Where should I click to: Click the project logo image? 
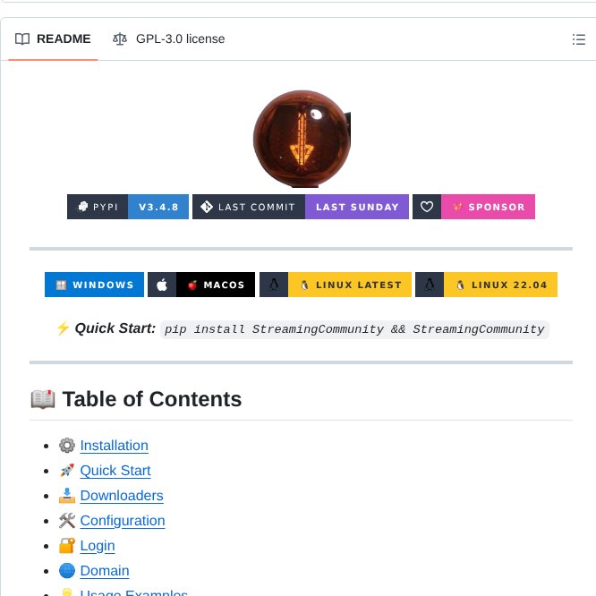coord(302,138)
